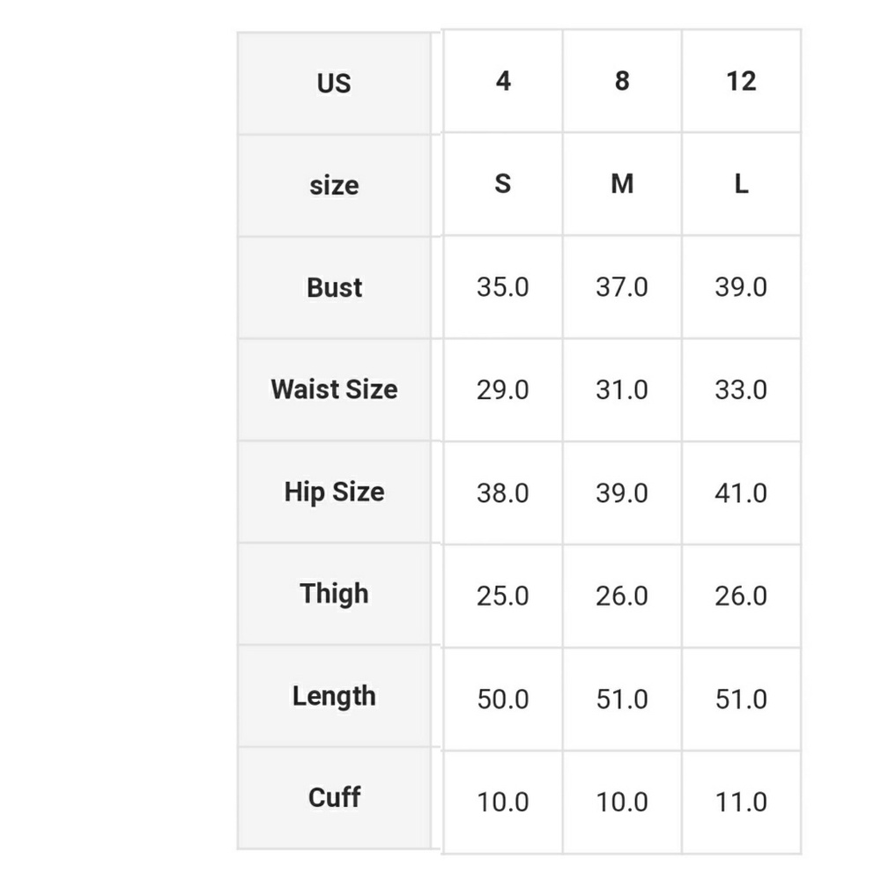881x881 pixels.
Task: Select the M size cell
Action: pos(622,184)
